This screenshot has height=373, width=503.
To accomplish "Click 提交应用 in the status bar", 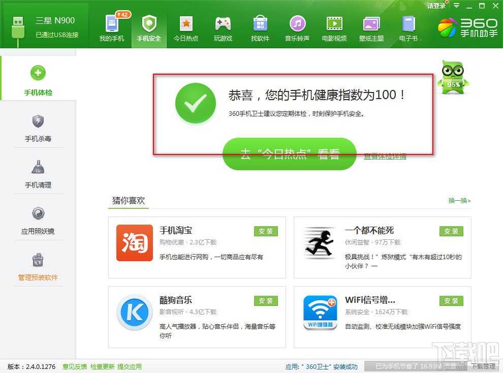I will click(x=129, y=366).
